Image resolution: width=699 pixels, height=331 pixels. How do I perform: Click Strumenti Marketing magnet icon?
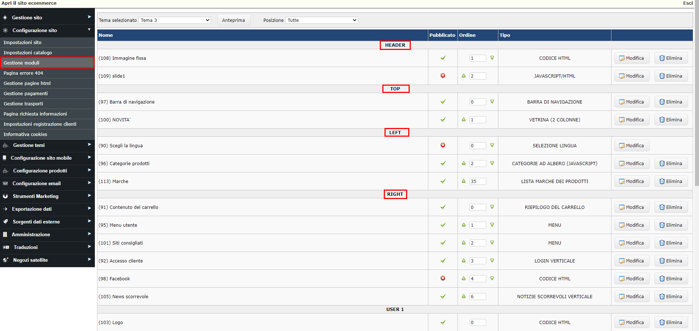(5, 196)
